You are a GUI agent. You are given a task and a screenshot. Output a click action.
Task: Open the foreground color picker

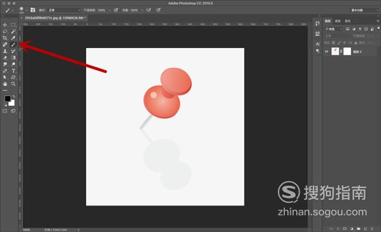[7, 98]
